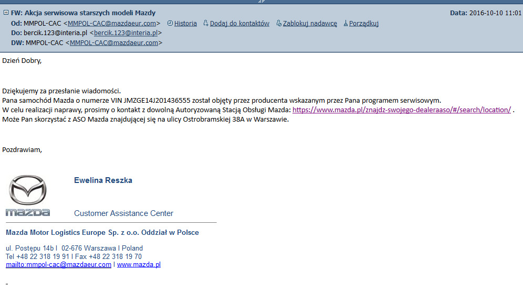
Task: Click the email subject FW: Akcja serwisowa
Action: (83, 13)
